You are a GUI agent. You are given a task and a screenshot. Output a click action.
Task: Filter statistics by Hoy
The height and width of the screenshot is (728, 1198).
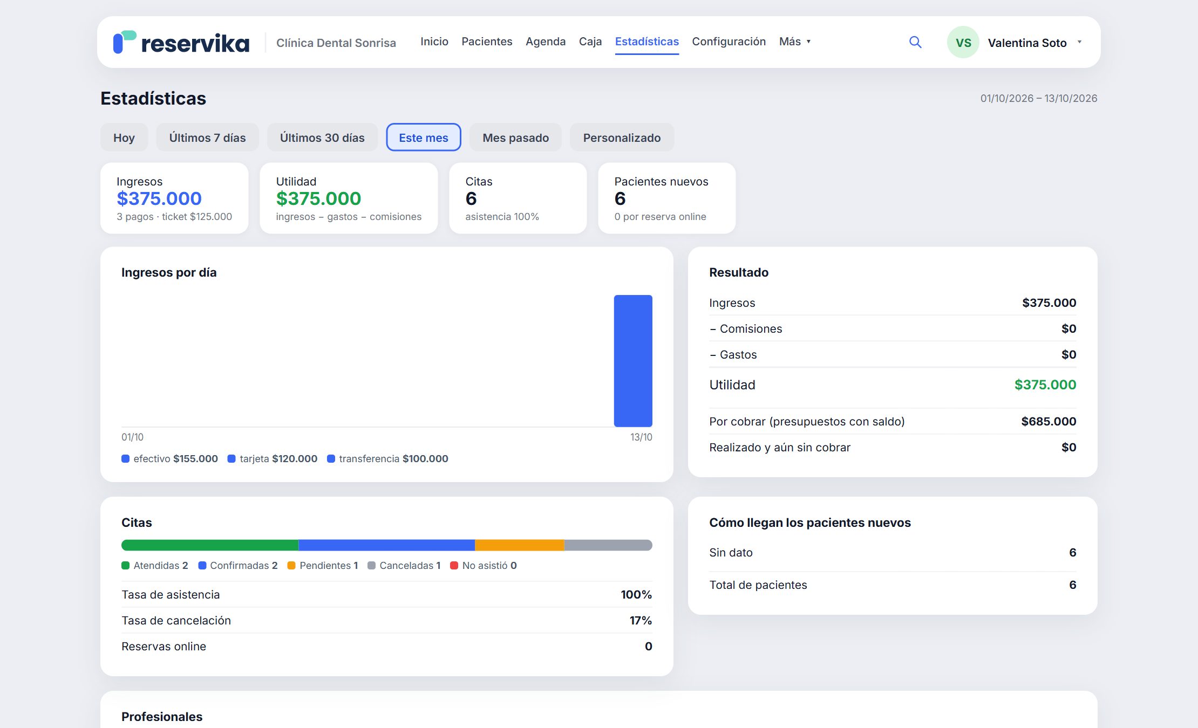tap(124, 138)
